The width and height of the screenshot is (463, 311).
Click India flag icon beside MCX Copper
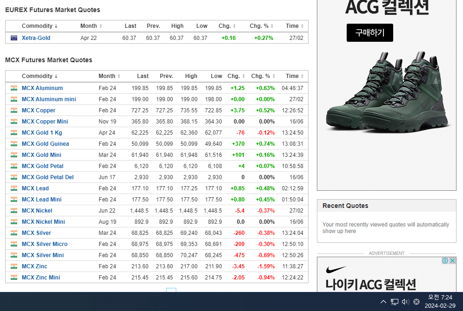tap(14, 110)
